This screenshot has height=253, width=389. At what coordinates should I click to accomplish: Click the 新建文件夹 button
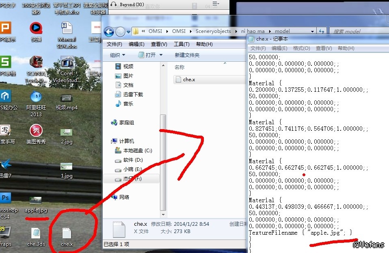(x=187, y=55)
